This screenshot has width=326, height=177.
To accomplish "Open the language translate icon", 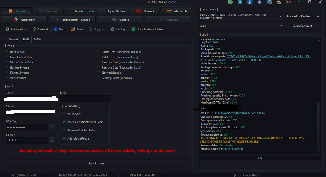I will (x=269, y=2).
